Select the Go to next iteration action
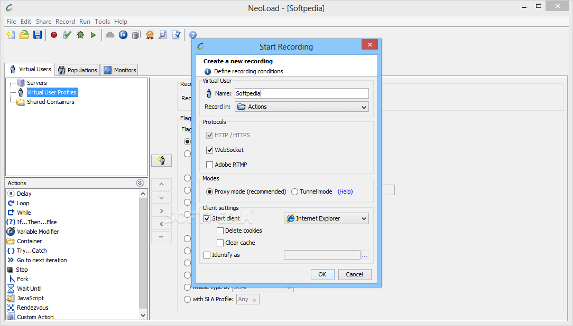The height and width of the screenshot is (326, 573). click(38, 260)
